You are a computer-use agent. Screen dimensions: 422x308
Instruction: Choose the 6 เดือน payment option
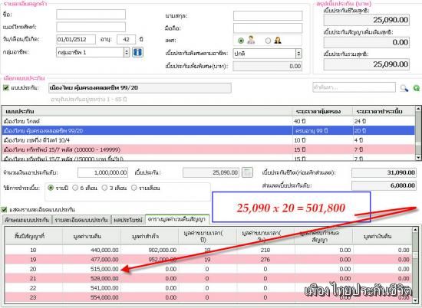(75, 188)
